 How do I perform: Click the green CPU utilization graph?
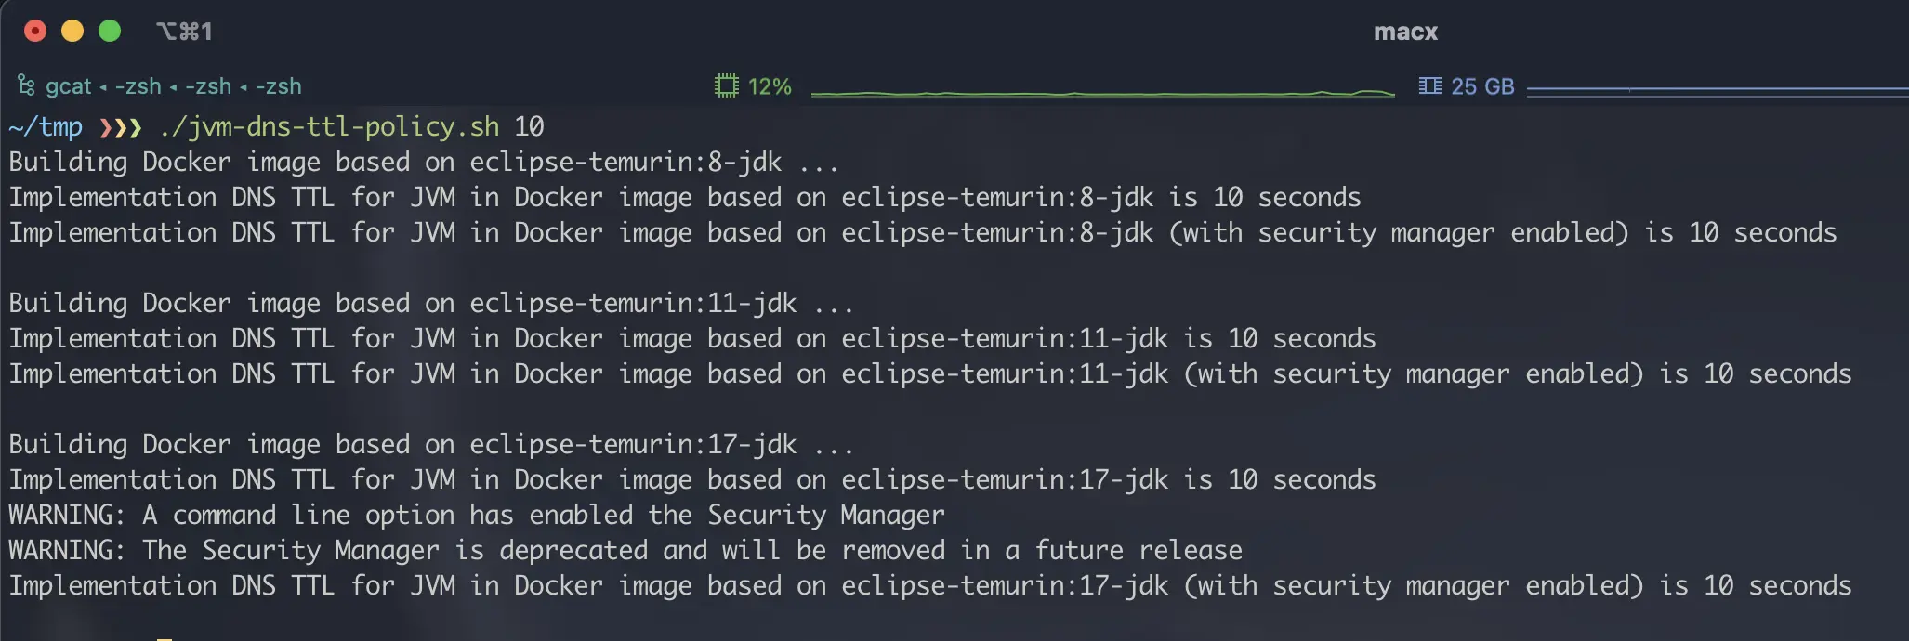point(1102,93)
